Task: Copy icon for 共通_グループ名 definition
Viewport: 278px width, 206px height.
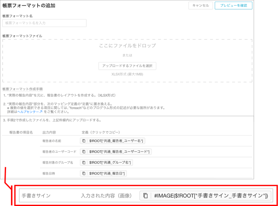Action: 84,162
